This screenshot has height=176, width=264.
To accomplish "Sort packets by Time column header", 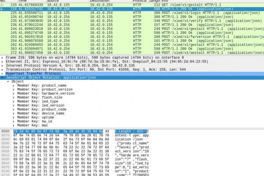I will pyautogui.click(x=31, y=1).
